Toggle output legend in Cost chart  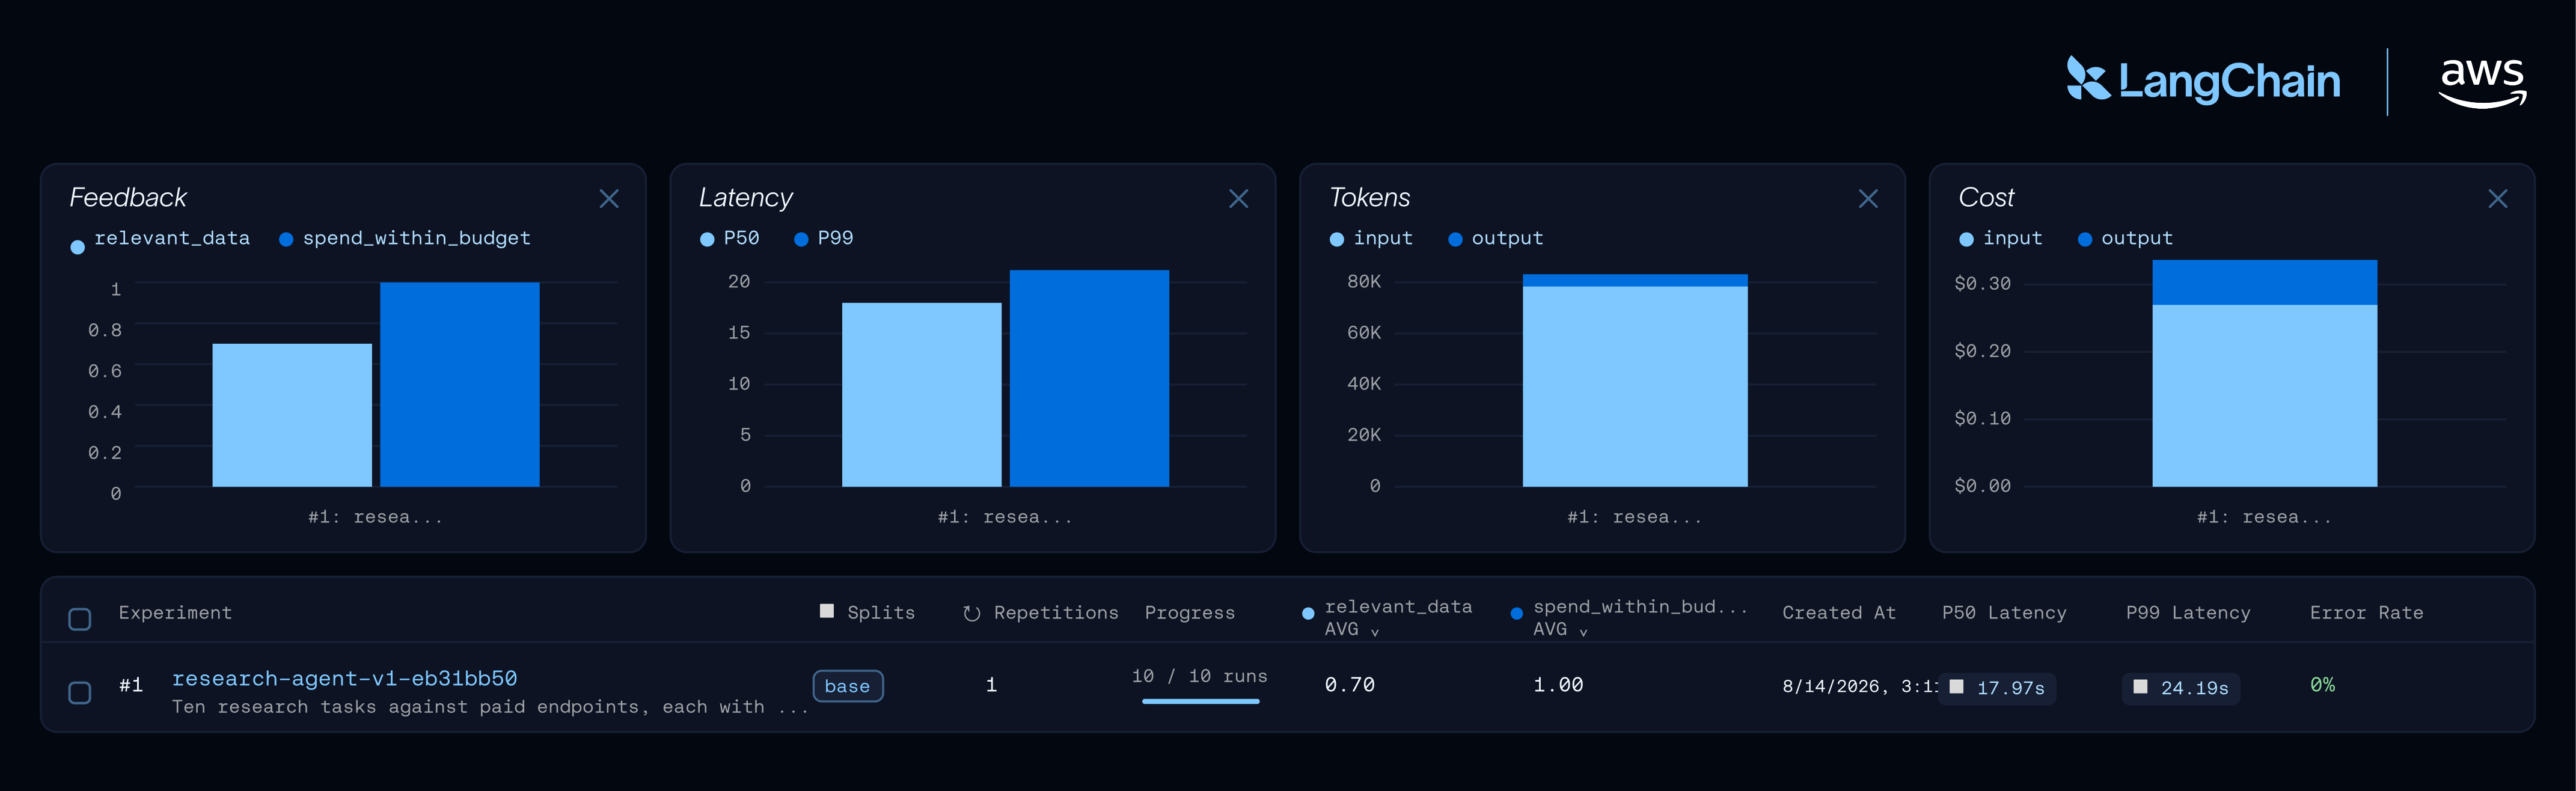click(x=2125, y=239)
